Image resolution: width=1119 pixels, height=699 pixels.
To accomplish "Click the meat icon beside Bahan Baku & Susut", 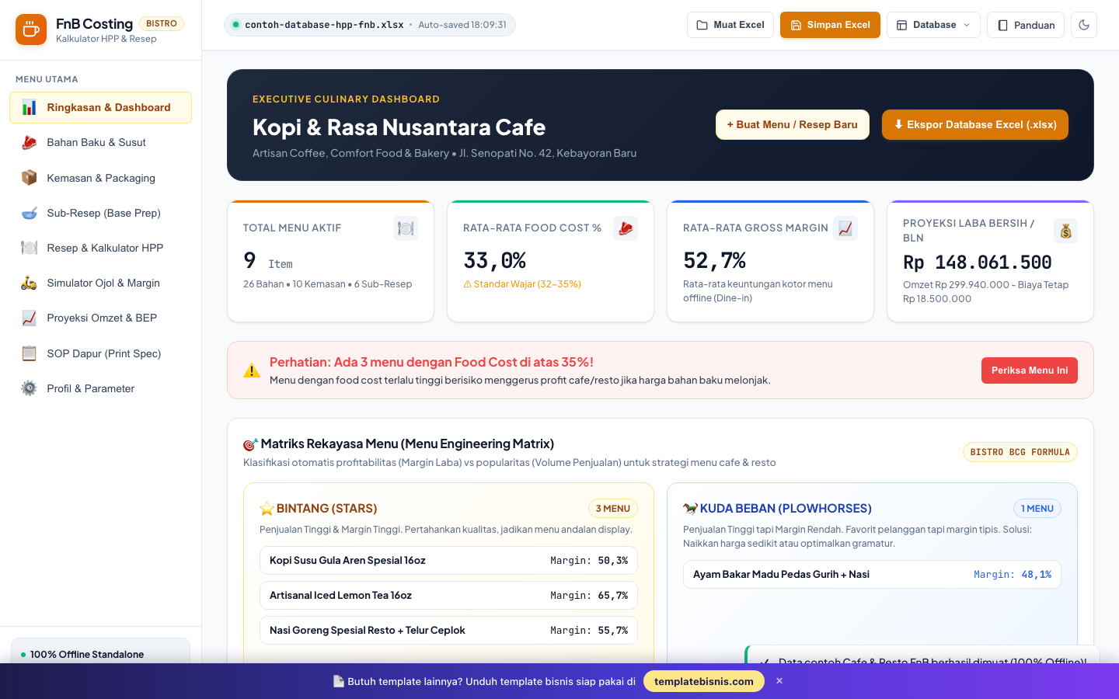I will [29, 143].
